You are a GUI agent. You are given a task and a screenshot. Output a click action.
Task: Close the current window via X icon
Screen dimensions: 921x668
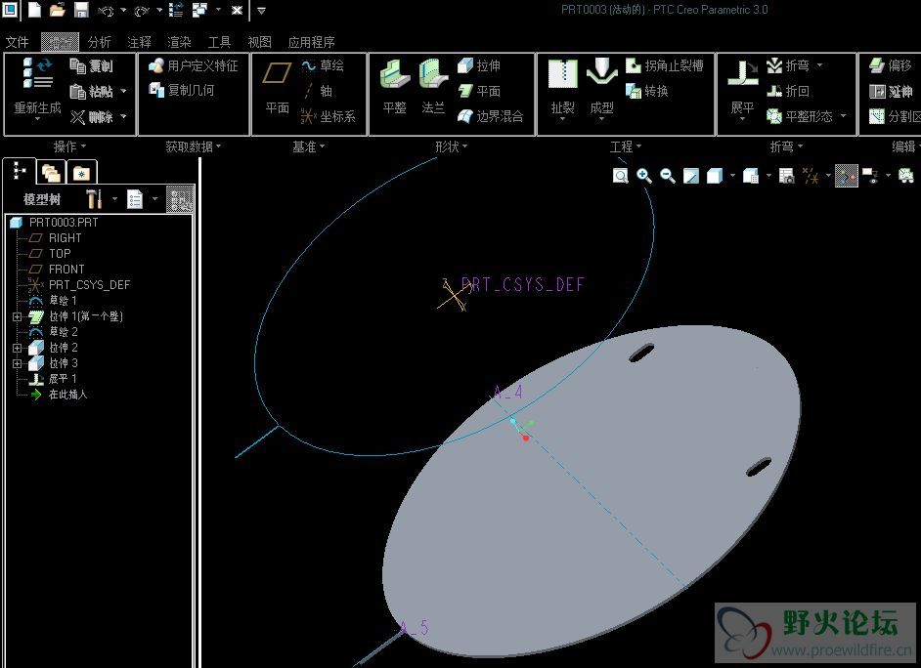[237, 10]
